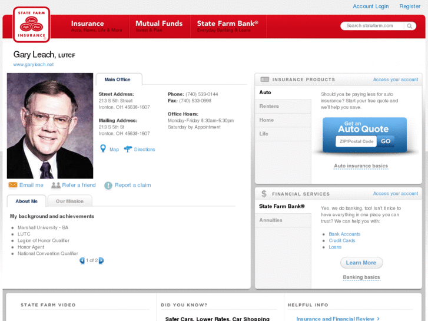The width and height of the screenshot is (428, 321).
Task: Focus the ZIP/Postal Code field
Action: (356, 141)
